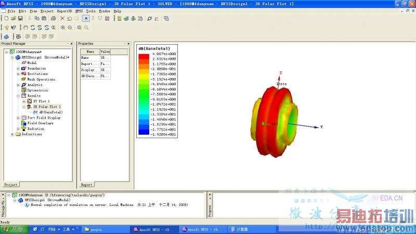Select the first Rotate view tool
416x234 pixels.
(x=33, y=28)
